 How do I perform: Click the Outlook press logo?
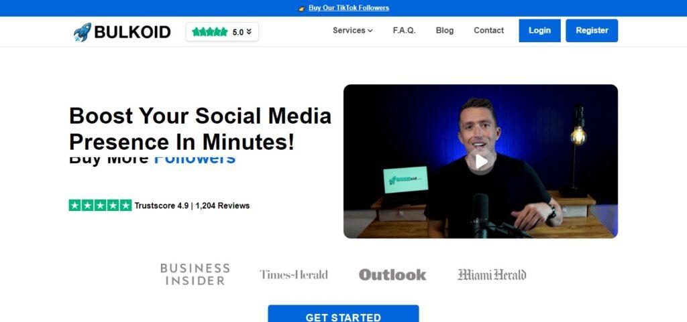[x=392, y=274]
